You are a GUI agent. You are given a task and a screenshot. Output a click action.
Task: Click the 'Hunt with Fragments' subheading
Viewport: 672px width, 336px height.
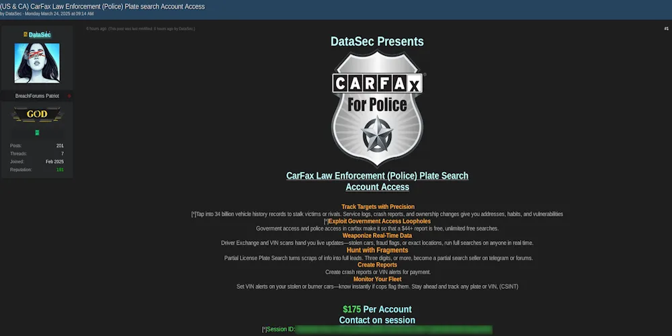coord(377,250)
